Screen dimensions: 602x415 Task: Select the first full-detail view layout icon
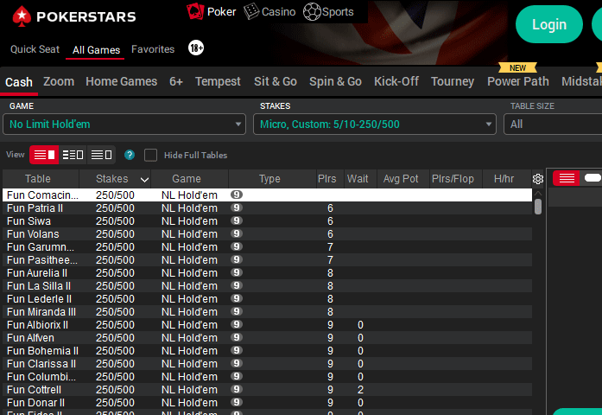click(x=44, y=155)
